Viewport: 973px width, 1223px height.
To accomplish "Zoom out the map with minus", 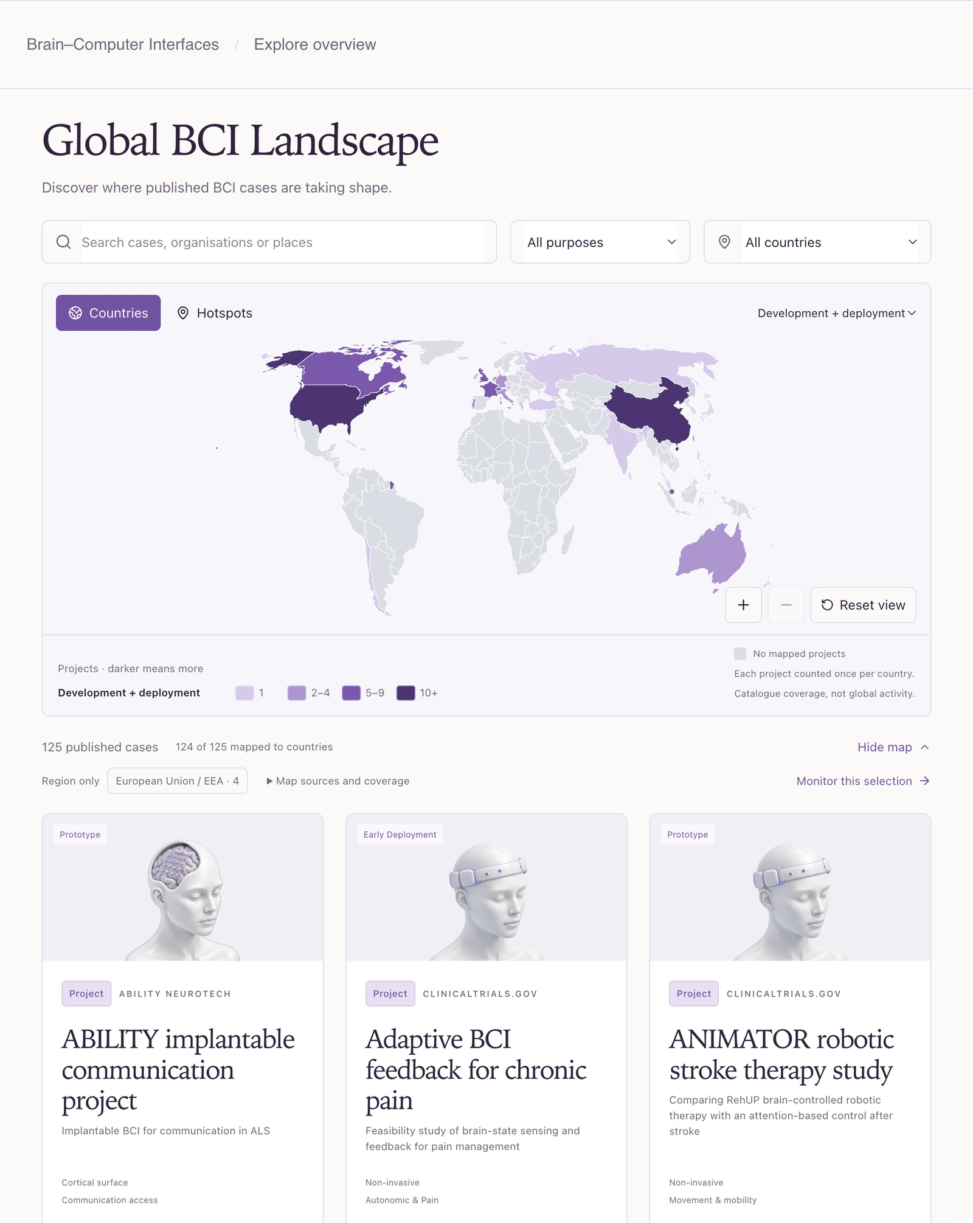I will (x=786, y=605).
